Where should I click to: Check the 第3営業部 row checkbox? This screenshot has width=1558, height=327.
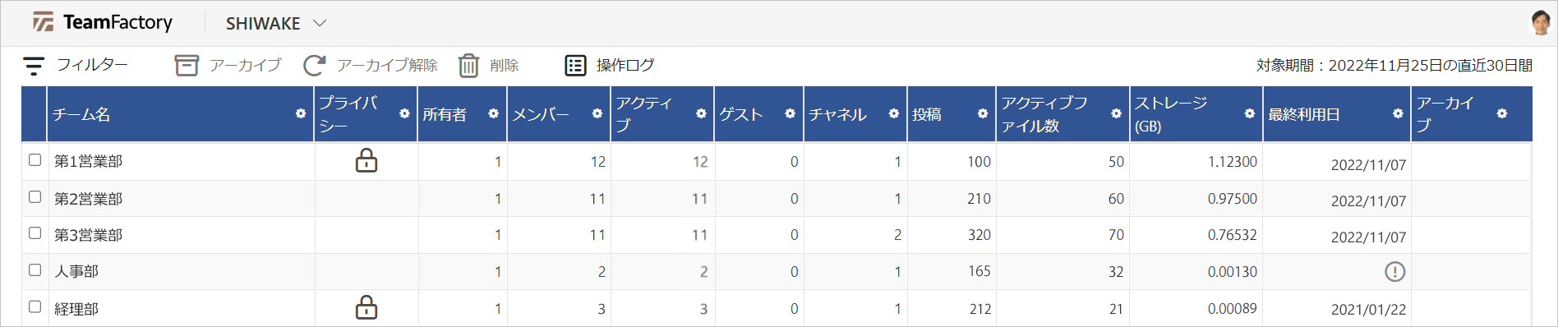coord(35,233)
